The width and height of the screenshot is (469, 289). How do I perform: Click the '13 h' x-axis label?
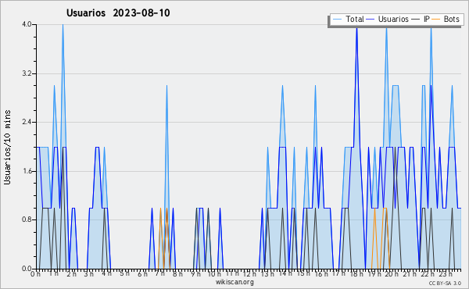click(x=267, y=274)
